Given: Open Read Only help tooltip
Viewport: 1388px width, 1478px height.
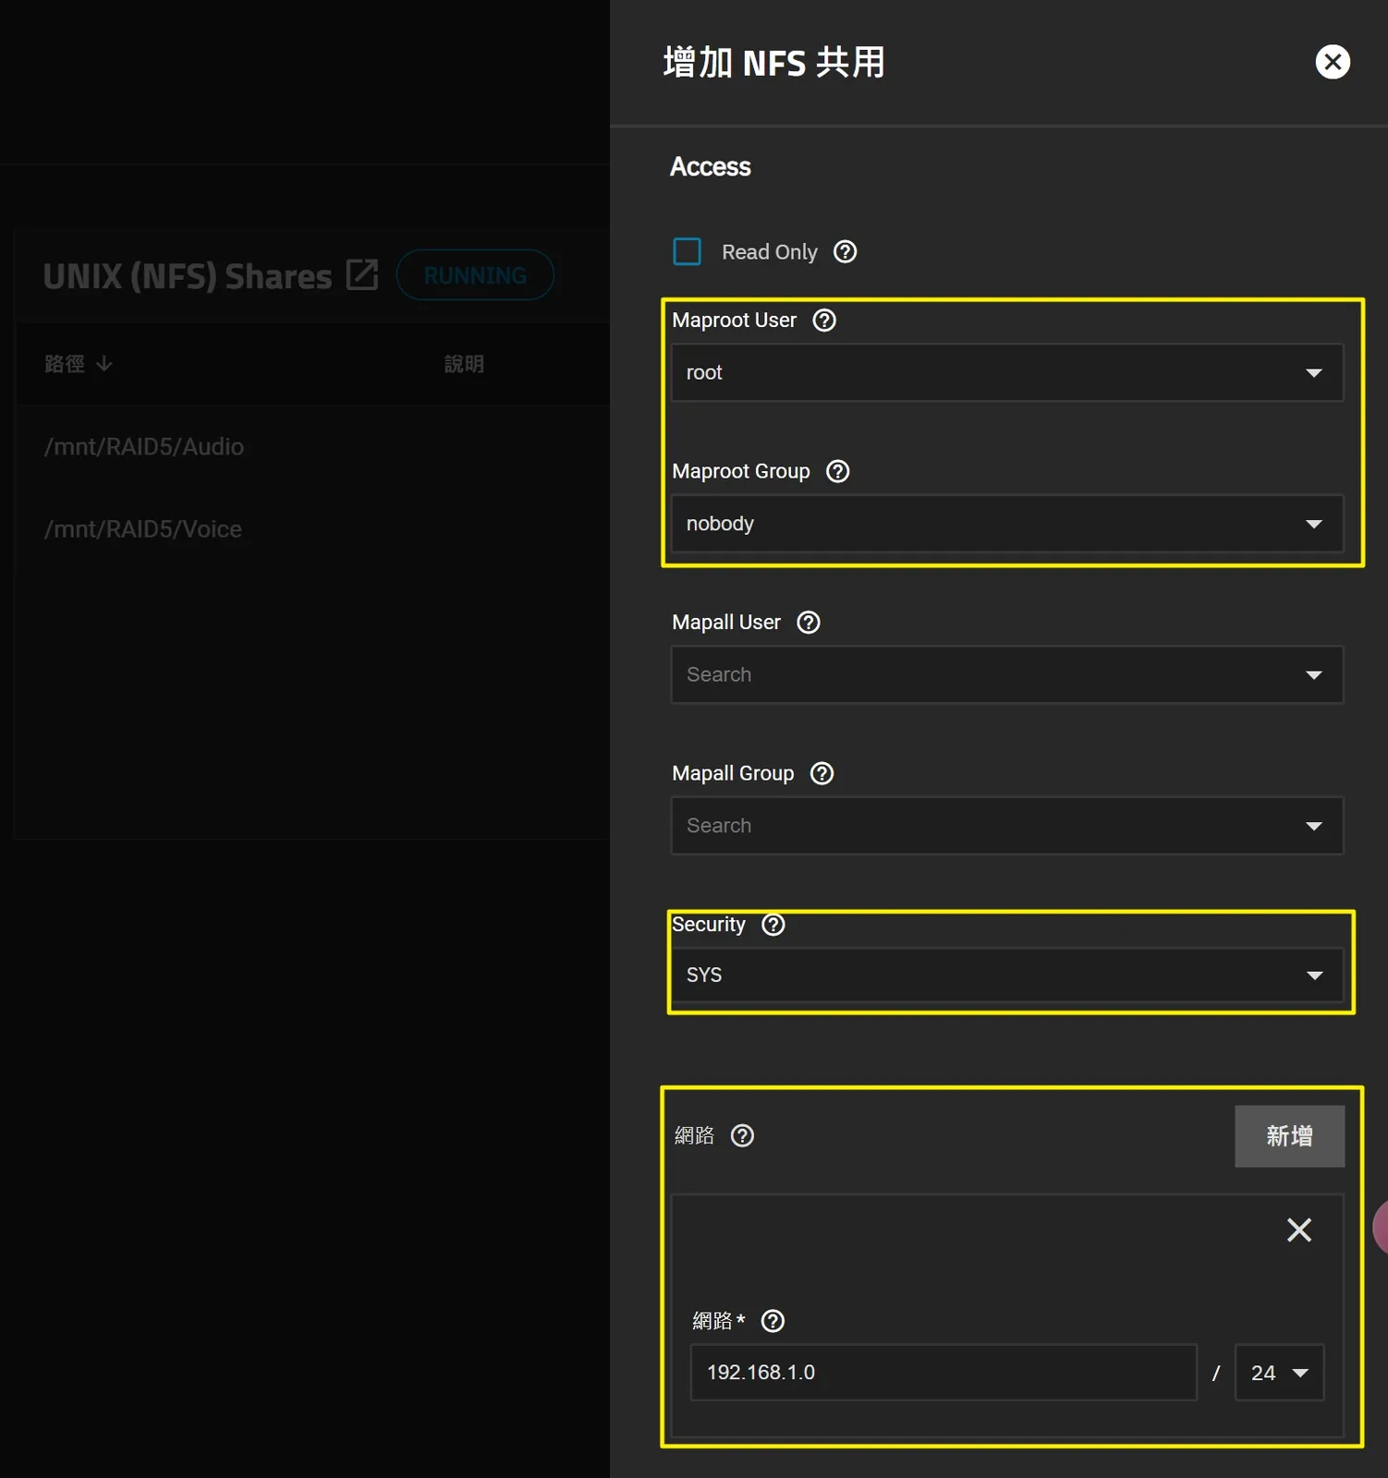Looking at the screenshot, I should point(845,252).
